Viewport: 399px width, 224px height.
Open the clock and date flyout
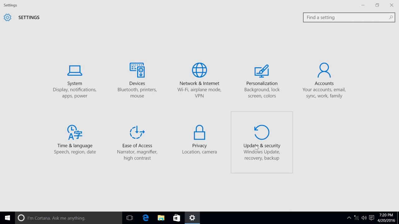386,218
